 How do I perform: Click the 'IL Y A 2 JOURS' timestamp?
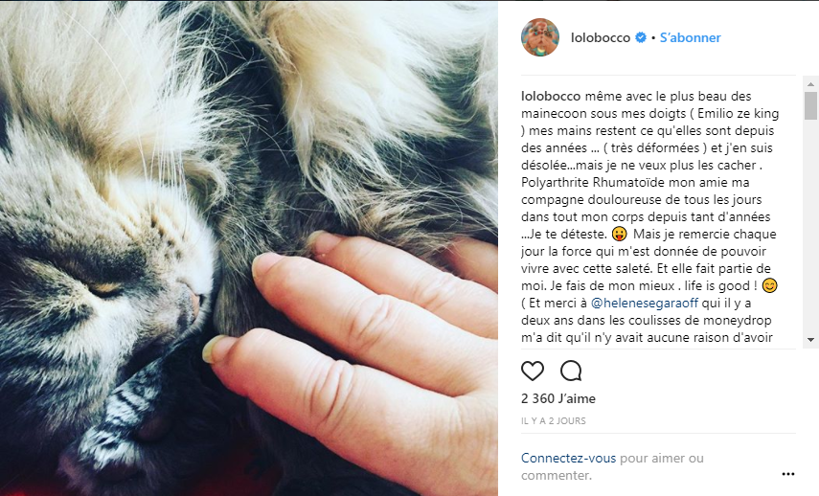point(553,421)
